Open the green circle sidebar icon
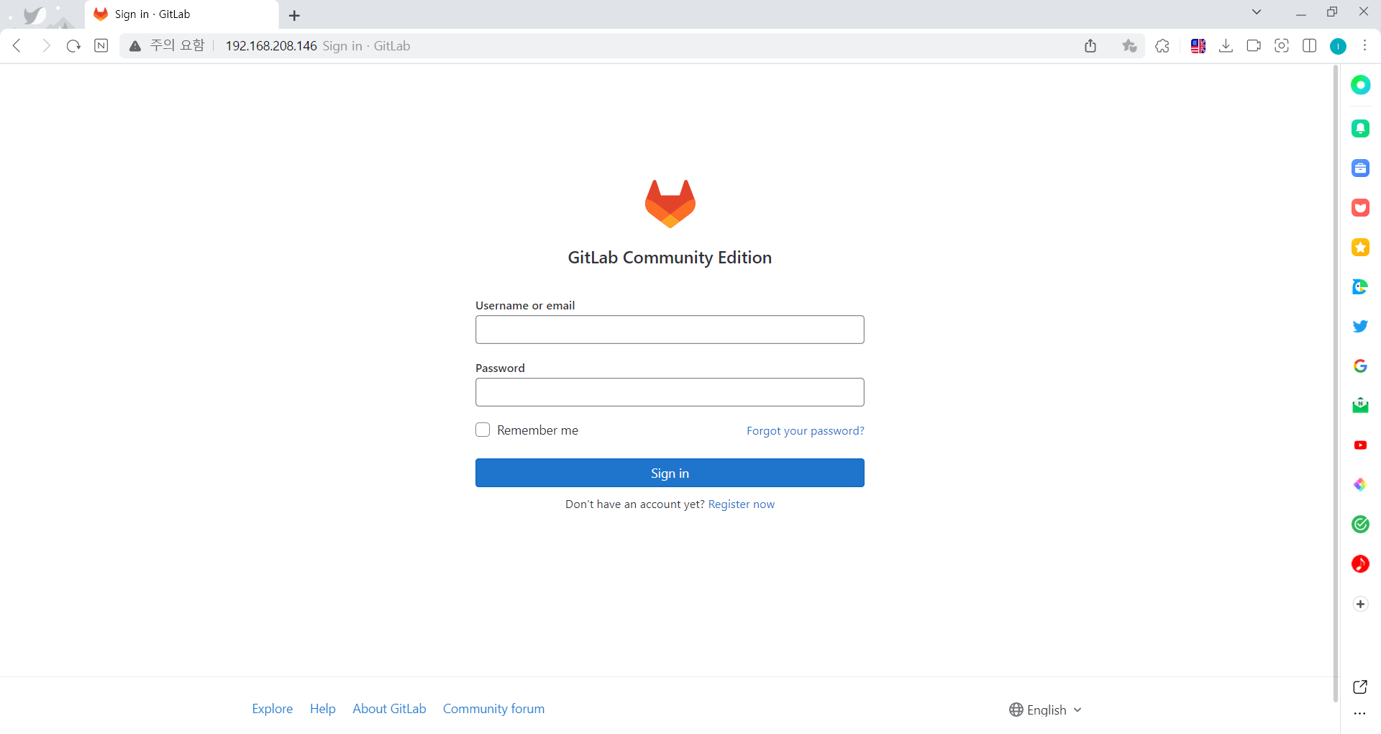 pos(1360,85)
